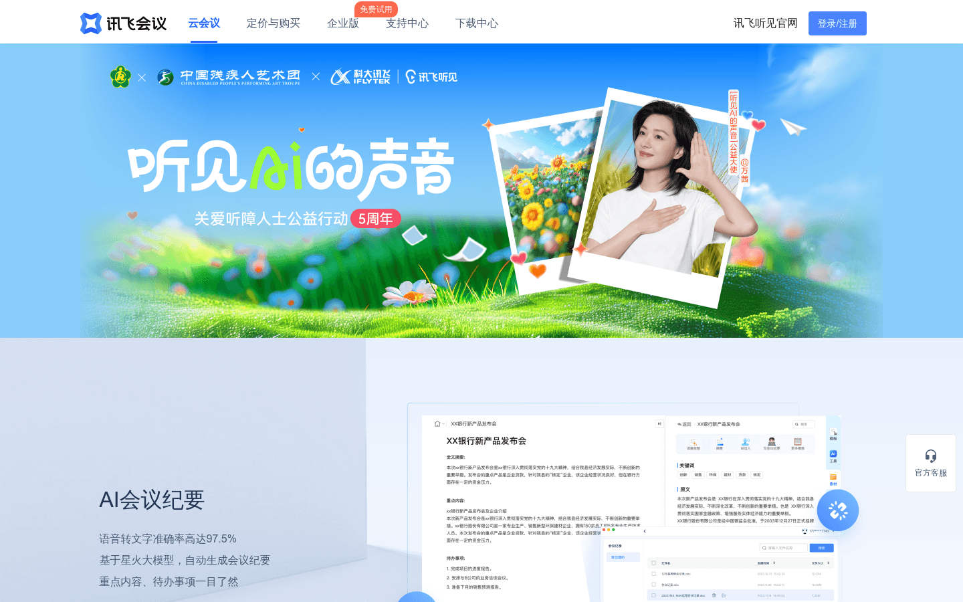Click the 免费试用 badge
This screenshot has height=602, width=963.
pyautogui.click(x=376, y=9)
